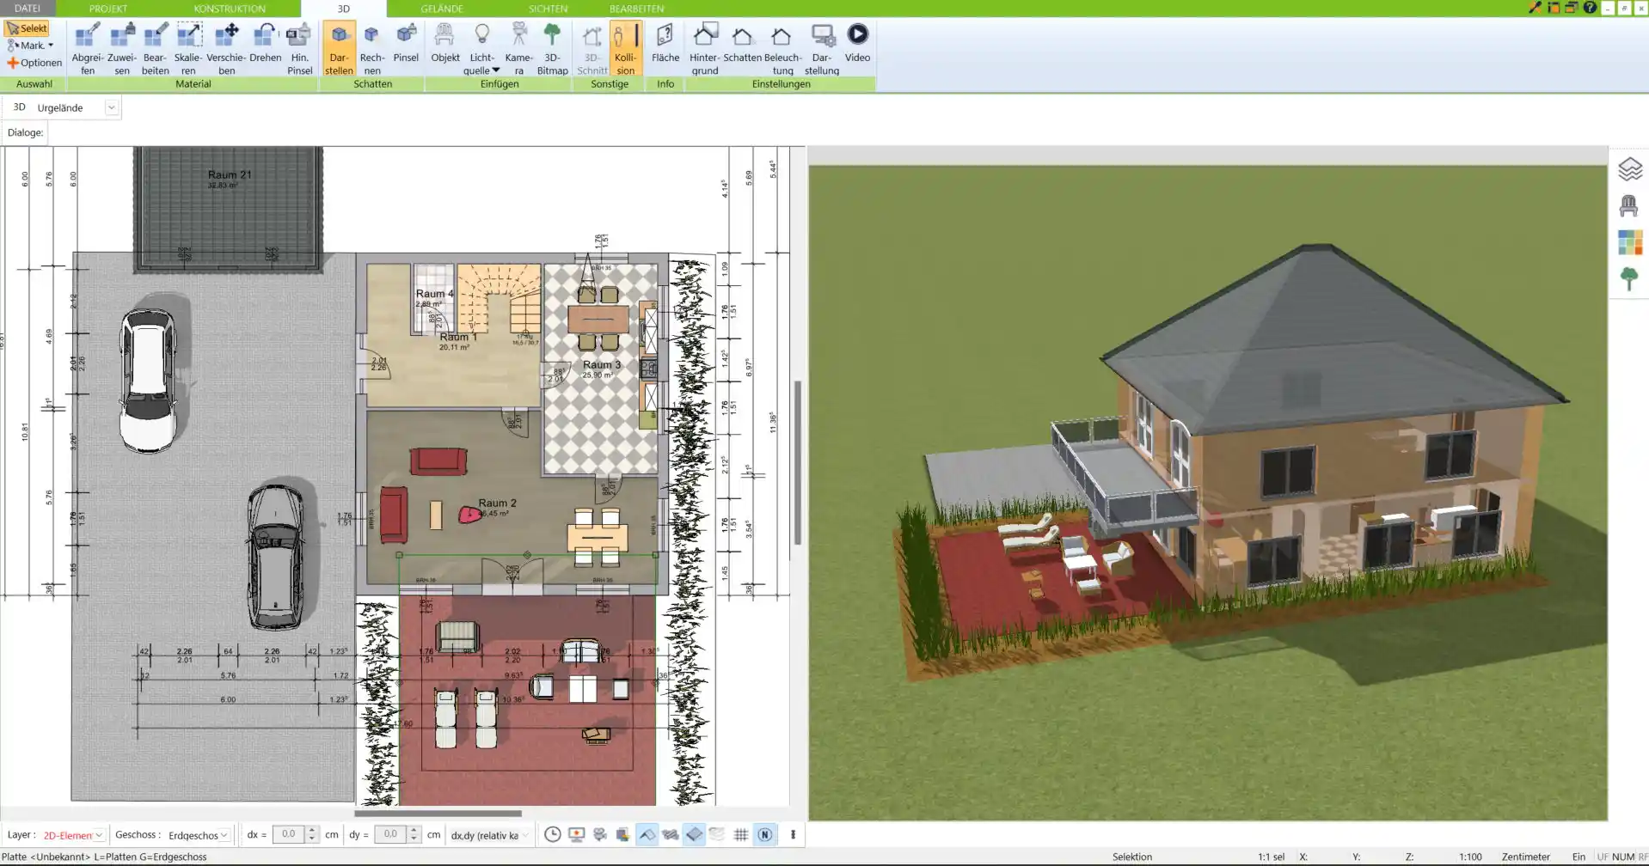
Task: Click the camera icon in bottom toolbar
Action: tap(600, 834)
